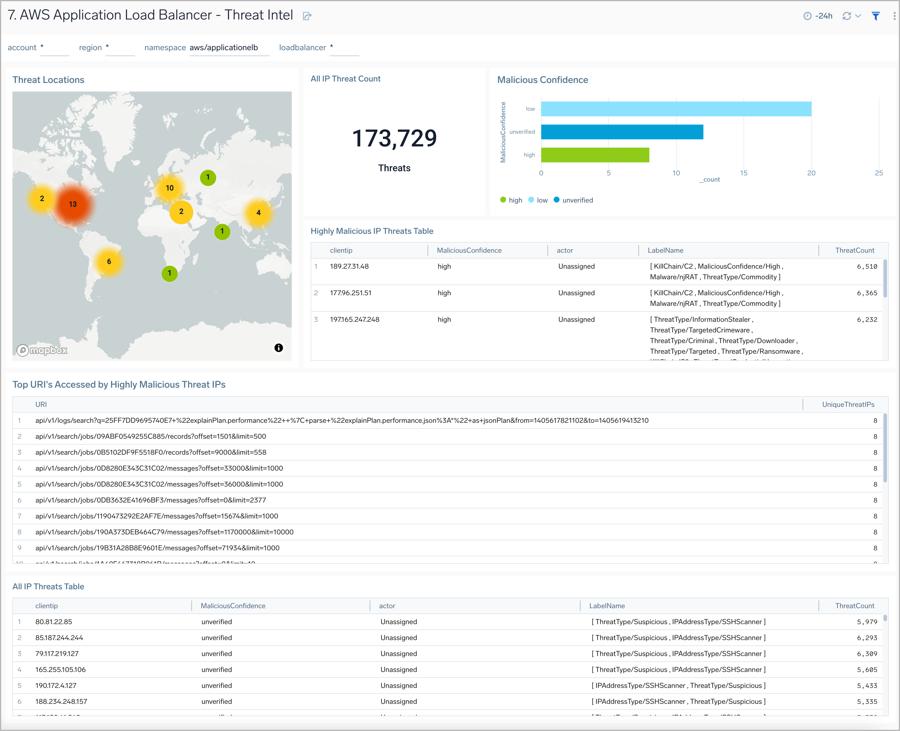Click IP 177.96.251.51 cell
Screen dimensions: 900x731
coord(350,293)
